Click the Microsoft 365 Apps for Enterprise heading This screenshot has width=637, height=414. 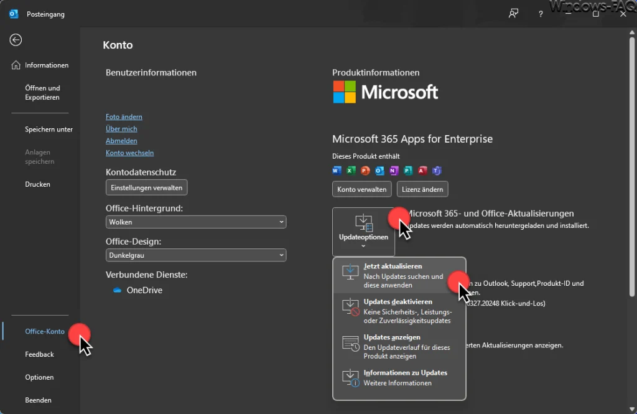pos(412,139)
